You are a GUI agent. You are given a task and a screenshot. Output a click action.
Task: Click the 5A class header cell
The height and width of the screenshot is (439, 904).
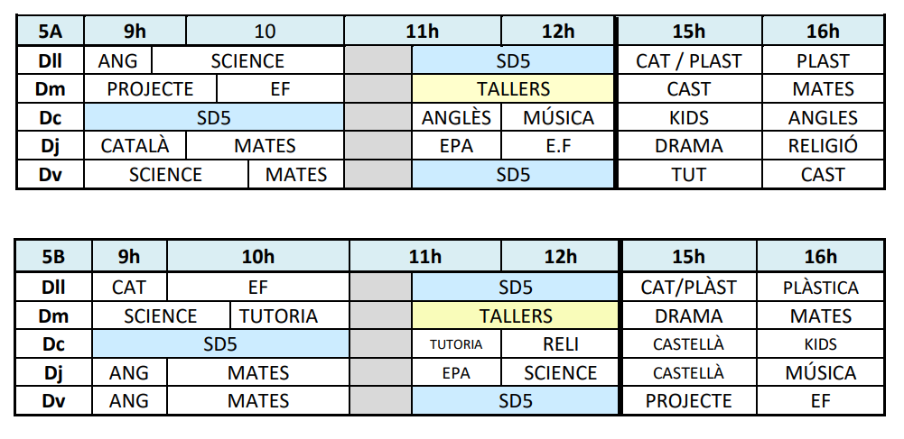click(50, 32)
